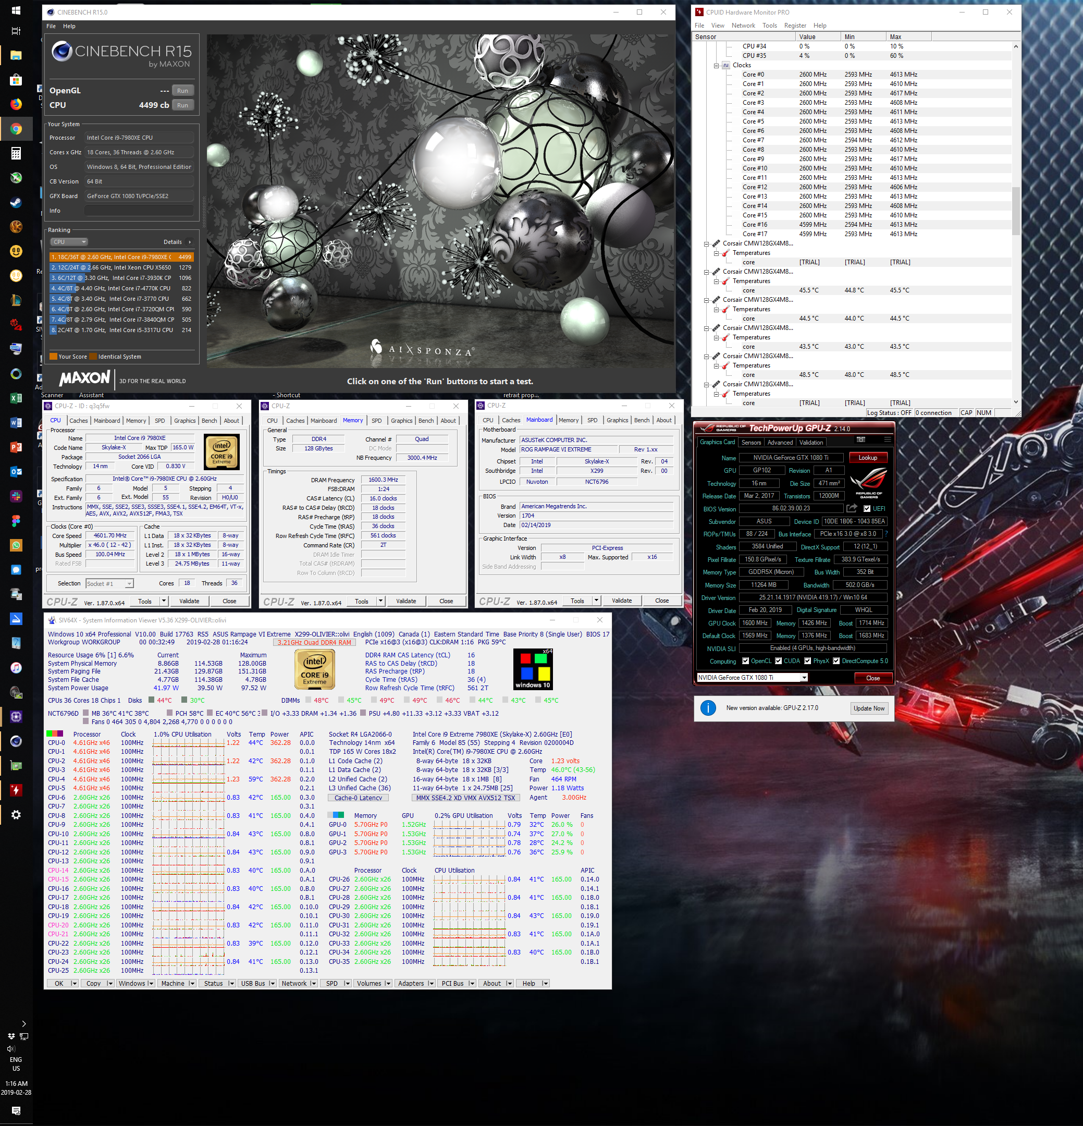Click Bus Interface question mark in GPU-Z
The width and height of the screenshot is (1083, 1126).
(x=886, y=534)
